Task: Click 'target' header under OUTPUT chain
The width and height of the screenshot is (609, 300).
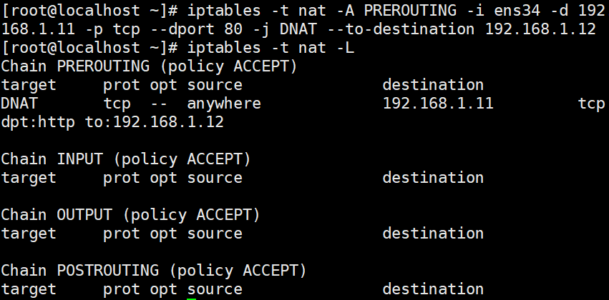Action: [29, 234]
